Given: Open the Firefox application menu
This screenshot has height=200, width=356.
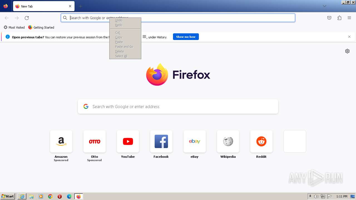Looking at the screenshot, I should (x=349, y=18).
